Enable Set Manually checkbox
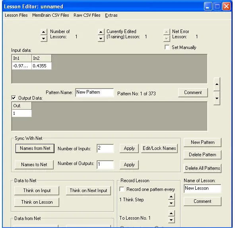Image resolution: width=235 pixels, height=228 pixels. [x=167, y=47]
